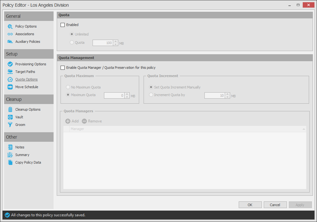317x222 pixels.
Task: Decrease the quota MB value of 100
Action: click(x=115, y=44)
